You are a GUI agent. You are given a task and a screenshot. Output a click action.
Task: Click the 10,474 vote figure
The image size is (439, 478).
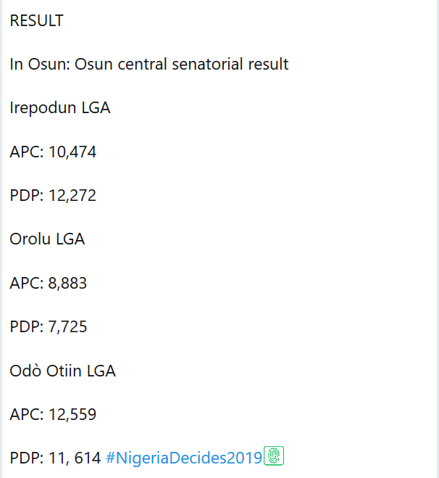[x=72, y=152]
